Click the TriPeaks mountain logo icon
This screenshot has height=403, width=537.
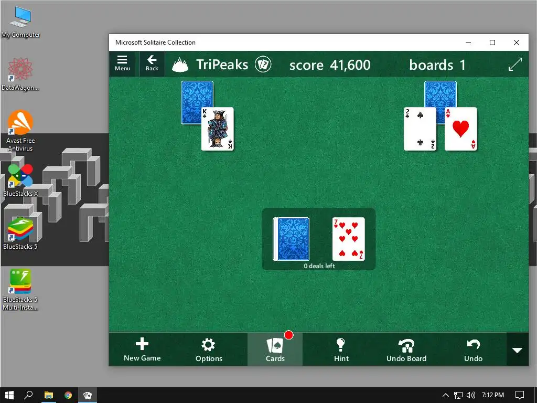(x=180, y=65)
